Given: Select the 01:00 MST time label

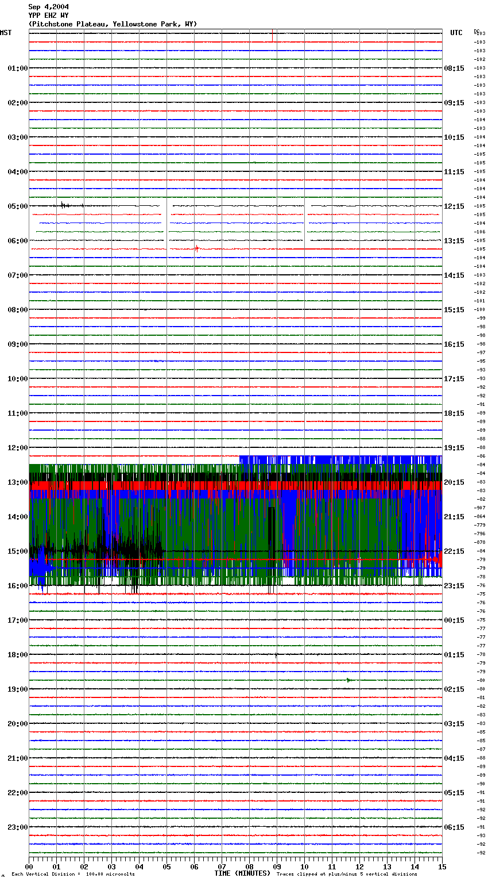Looking at the screenshot, I should point(18,68).
